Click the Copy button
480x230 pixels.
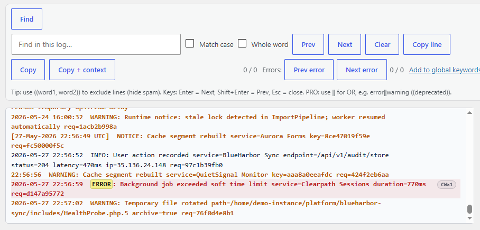[x=28, y=70]
